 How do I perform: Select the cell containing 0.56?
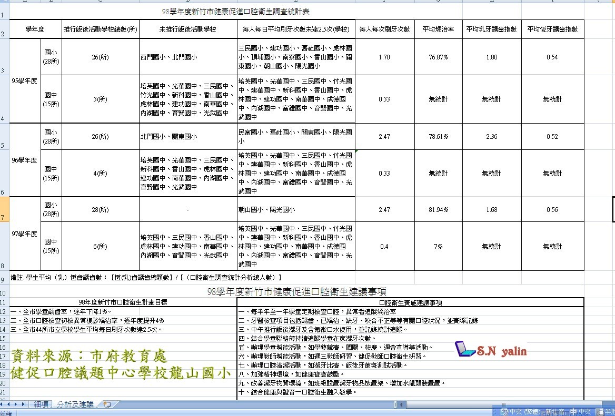[553, 209]
